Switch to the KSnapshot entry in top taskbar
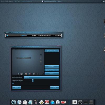 coord(52,1)
